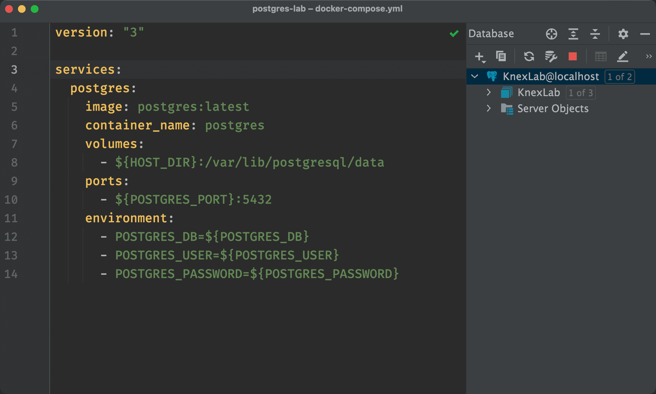Select the KnexLab database row
656x394 pixels.
(561, 92)
